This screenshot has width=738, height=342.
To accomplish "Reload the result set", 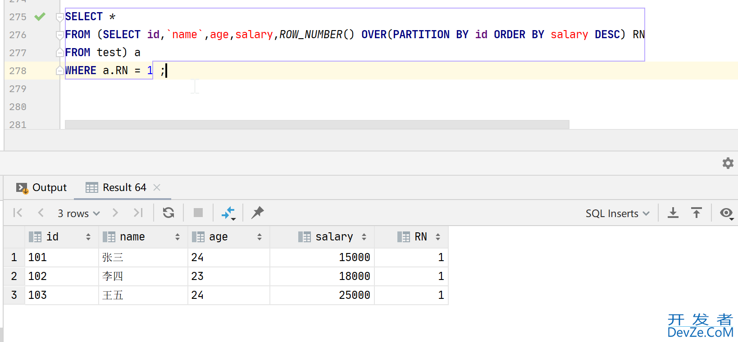I will pos(169,213).
